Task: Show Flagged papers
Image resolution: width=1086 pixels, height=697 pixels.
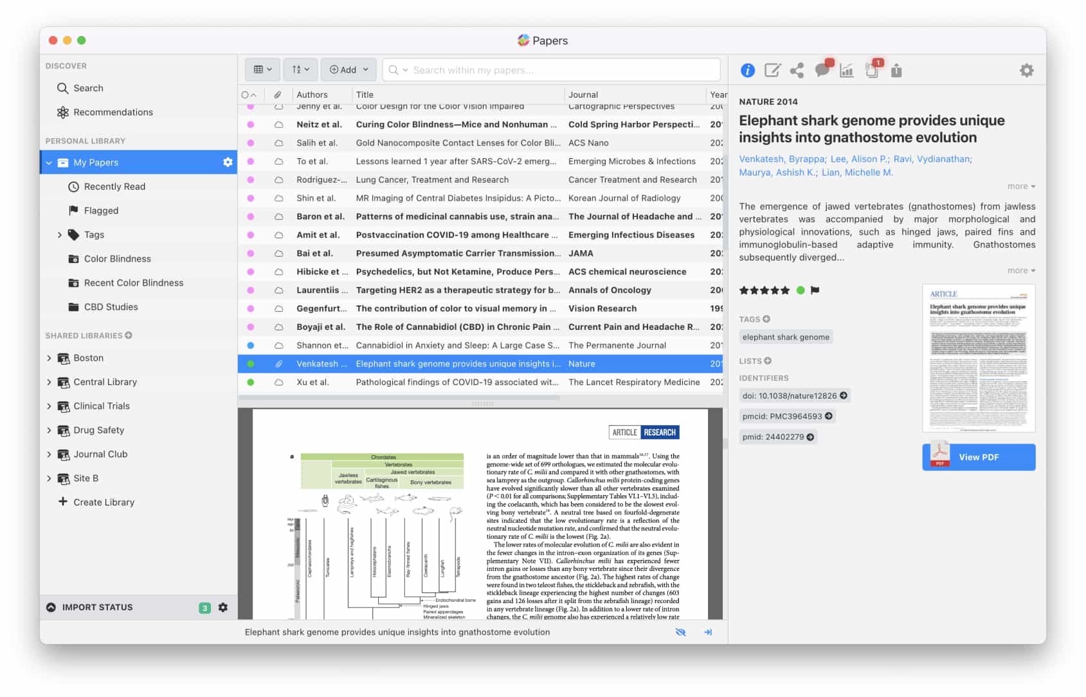Action: pyautogui.click(x=94, y=210)
